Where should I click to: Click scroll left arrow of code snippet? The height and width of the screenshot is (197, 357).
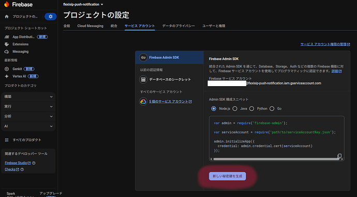coord(211,159)
